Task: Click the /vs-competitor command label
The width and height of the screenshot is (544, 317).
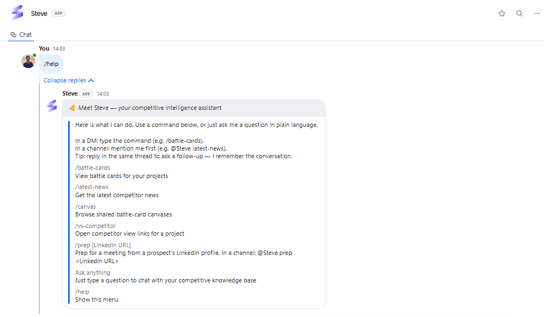Action: tap(96, 226)
